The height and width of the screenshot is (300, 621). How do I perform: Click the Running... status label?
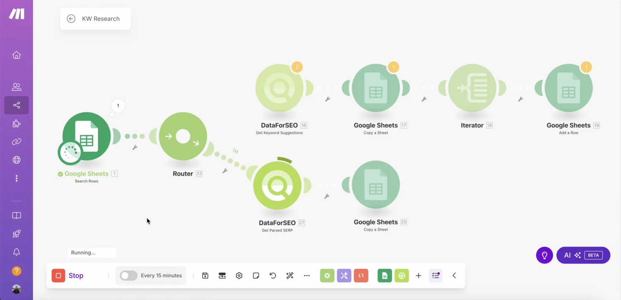tap(83, 253)
